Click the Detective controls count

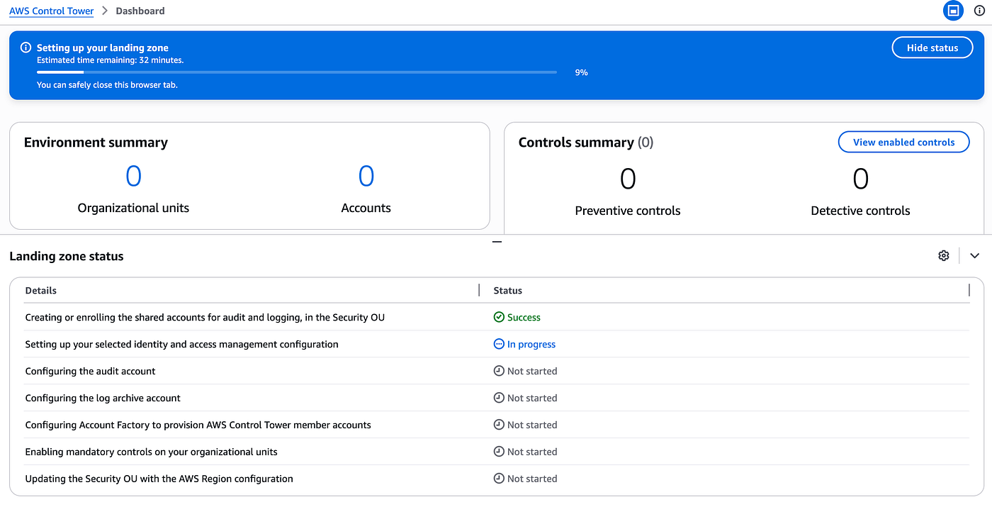(x=860, y=179)
